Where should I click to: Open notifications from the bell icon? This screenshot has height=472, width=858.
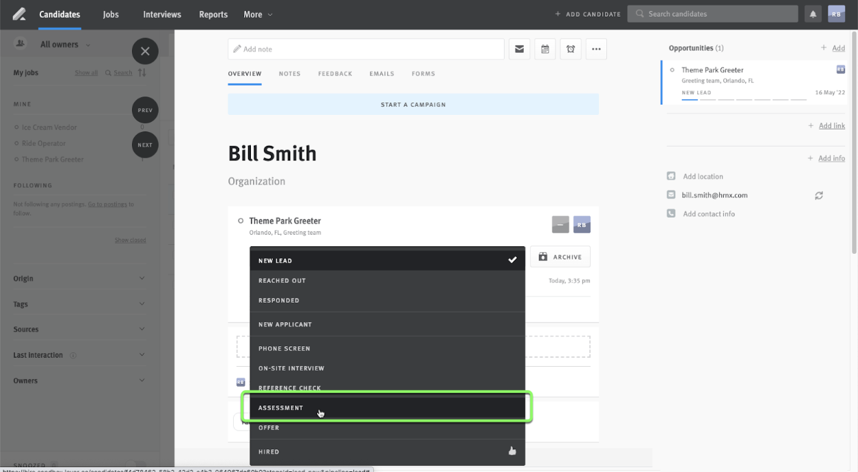click(813, 13)
